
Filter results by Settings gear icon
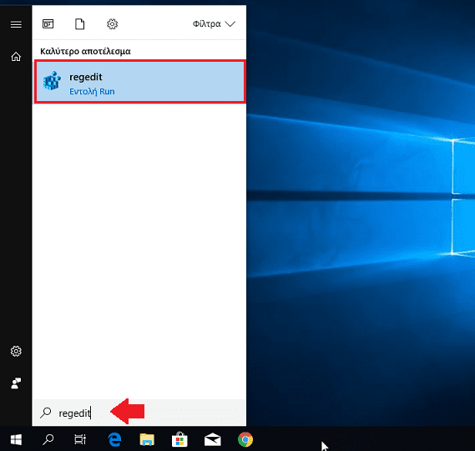pyautogui.click(x=112, y=24)
